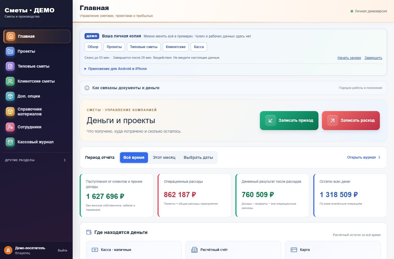Expand Приложение для Android и iPhone

(x=116, y=69)
